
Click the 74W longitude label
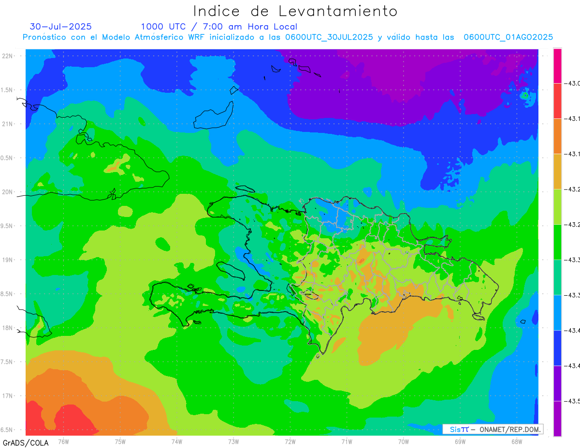[177, 441]
